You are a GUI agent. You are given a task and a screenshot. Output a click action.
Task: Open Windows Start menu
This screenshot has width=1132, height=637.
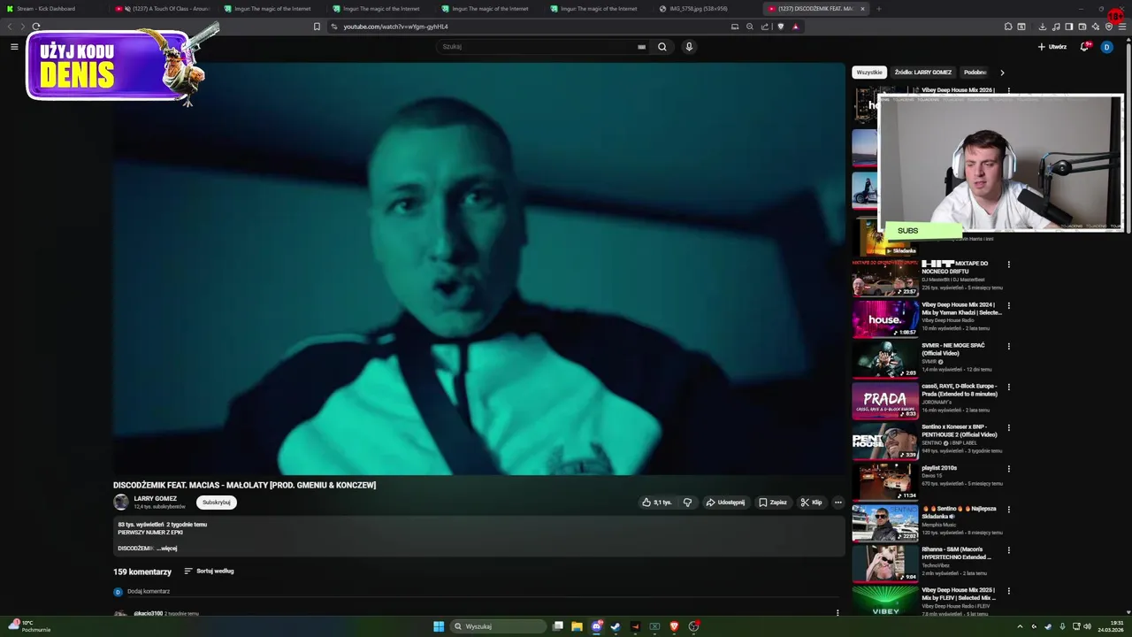(x=439, y=626)
